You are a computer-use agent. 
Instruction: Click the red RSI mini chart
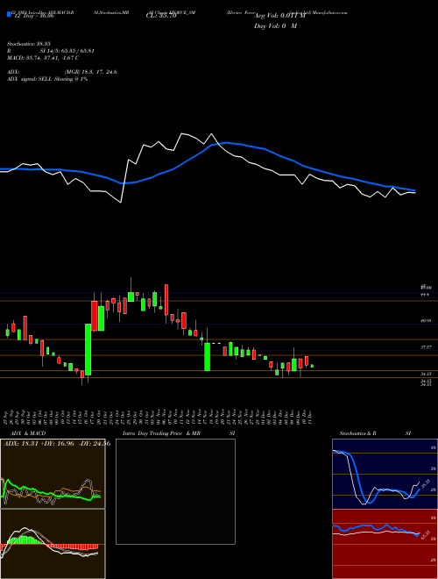(385, 544)
